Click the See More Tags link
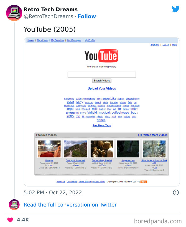Image resolution: width=186 pixels, height=227 pixels. tap(102, 126)
